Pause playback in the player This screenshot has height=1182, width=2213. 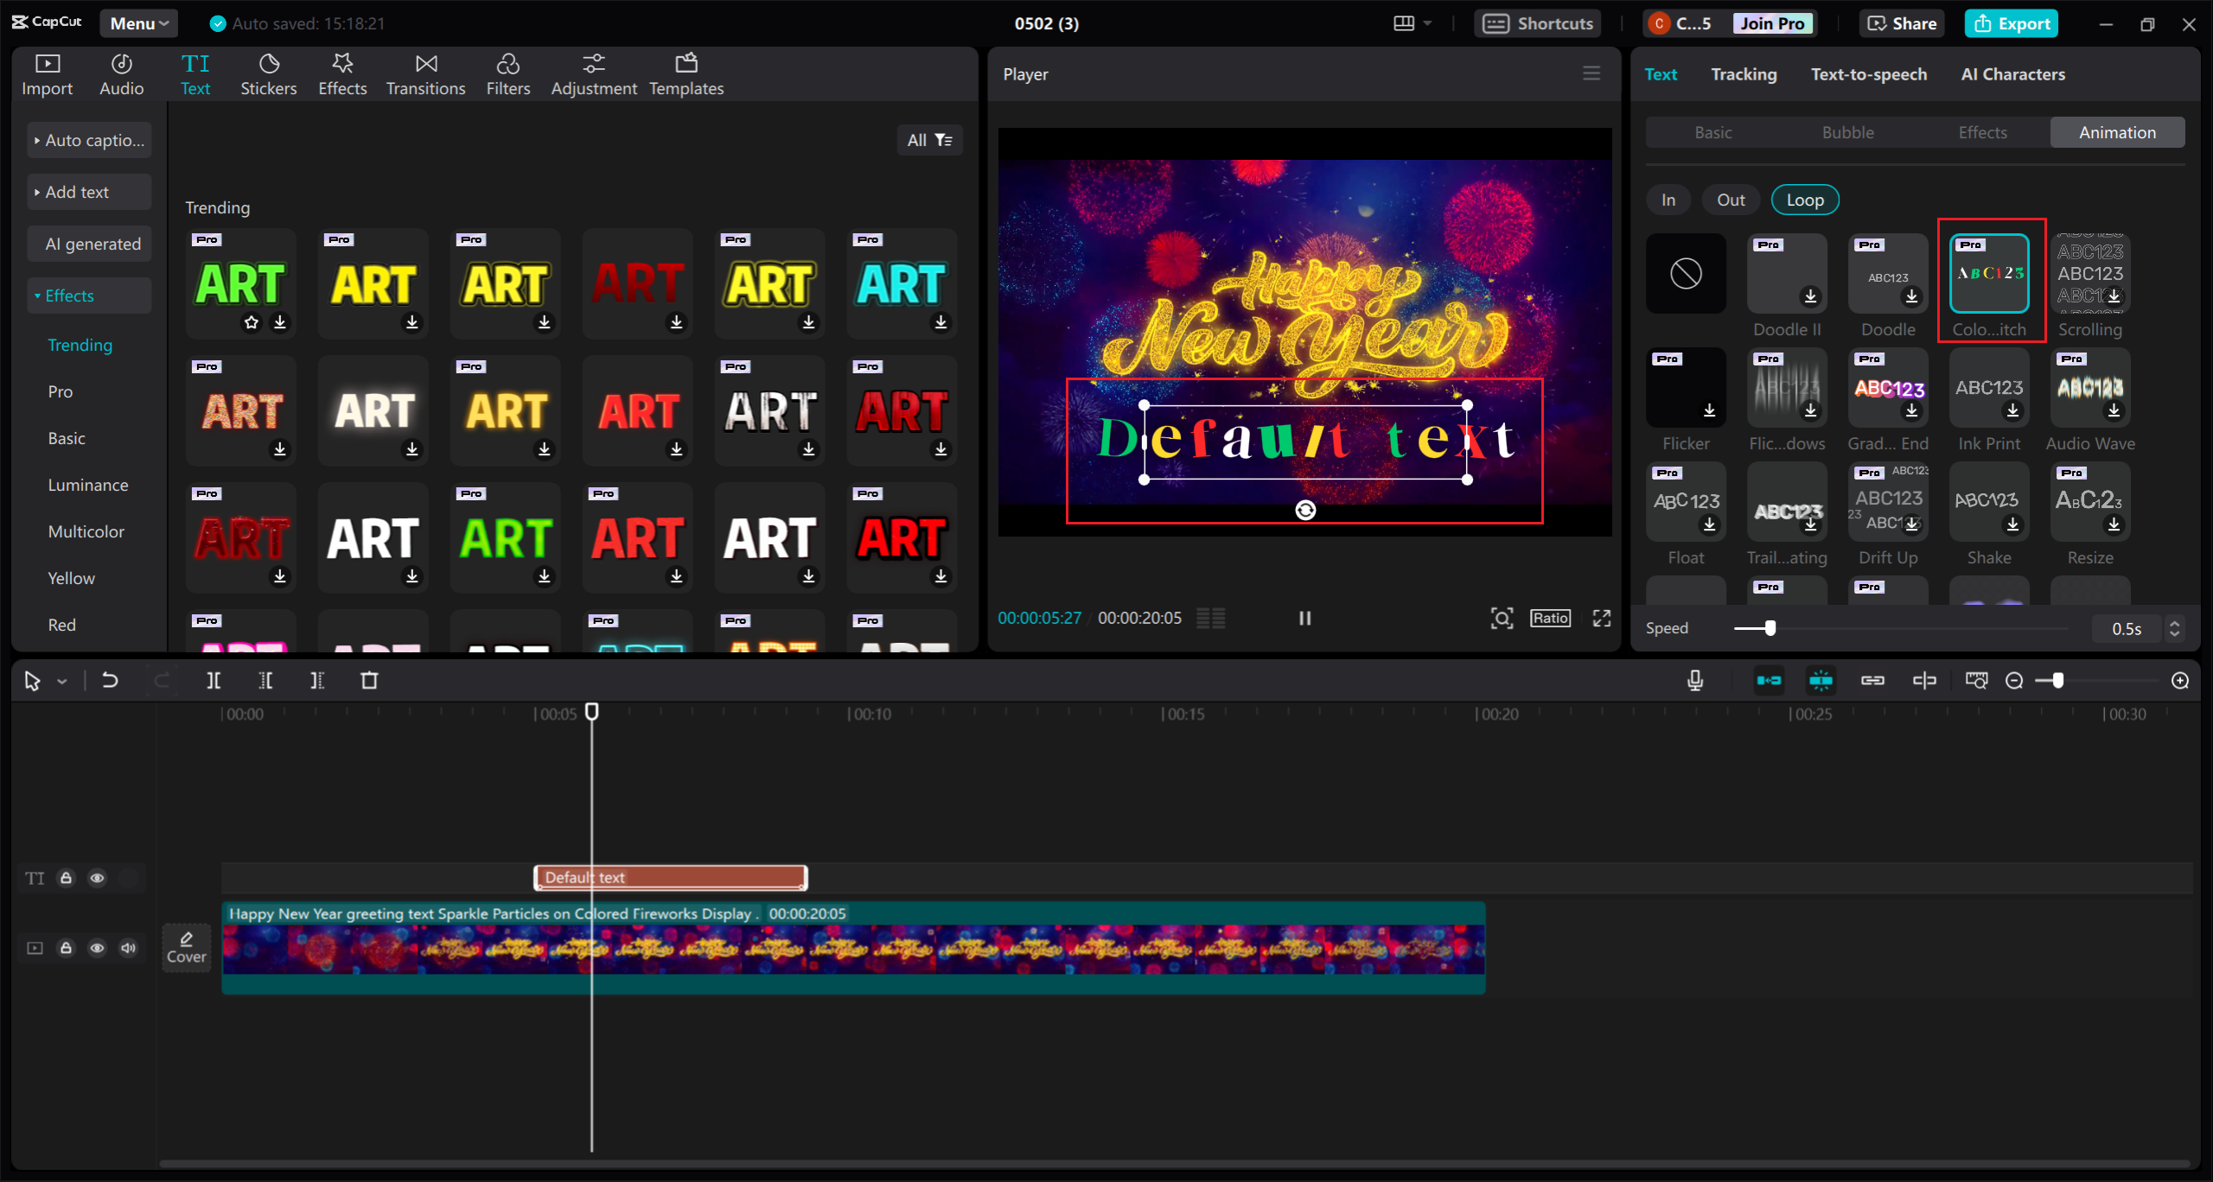(x=1304, y=618)
